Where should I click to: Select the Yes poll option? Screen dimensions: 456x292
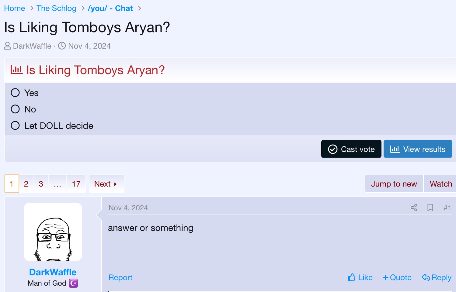(x=15, y=93)
